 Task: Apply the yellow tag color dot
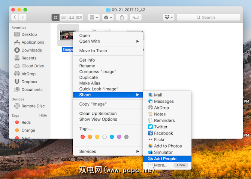pos(97,137)
